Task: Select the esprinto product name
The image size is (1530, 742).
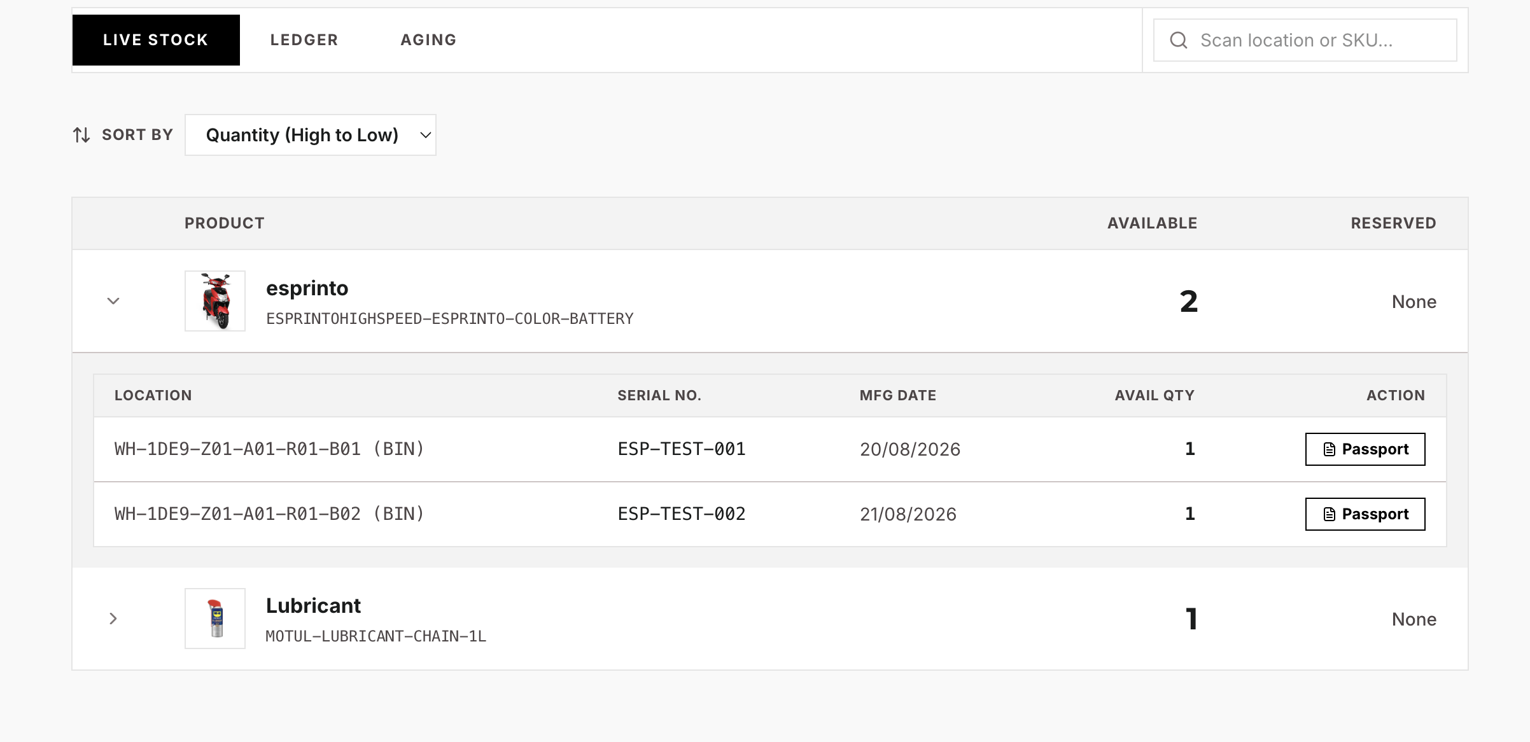Action: tap(307, 288)
